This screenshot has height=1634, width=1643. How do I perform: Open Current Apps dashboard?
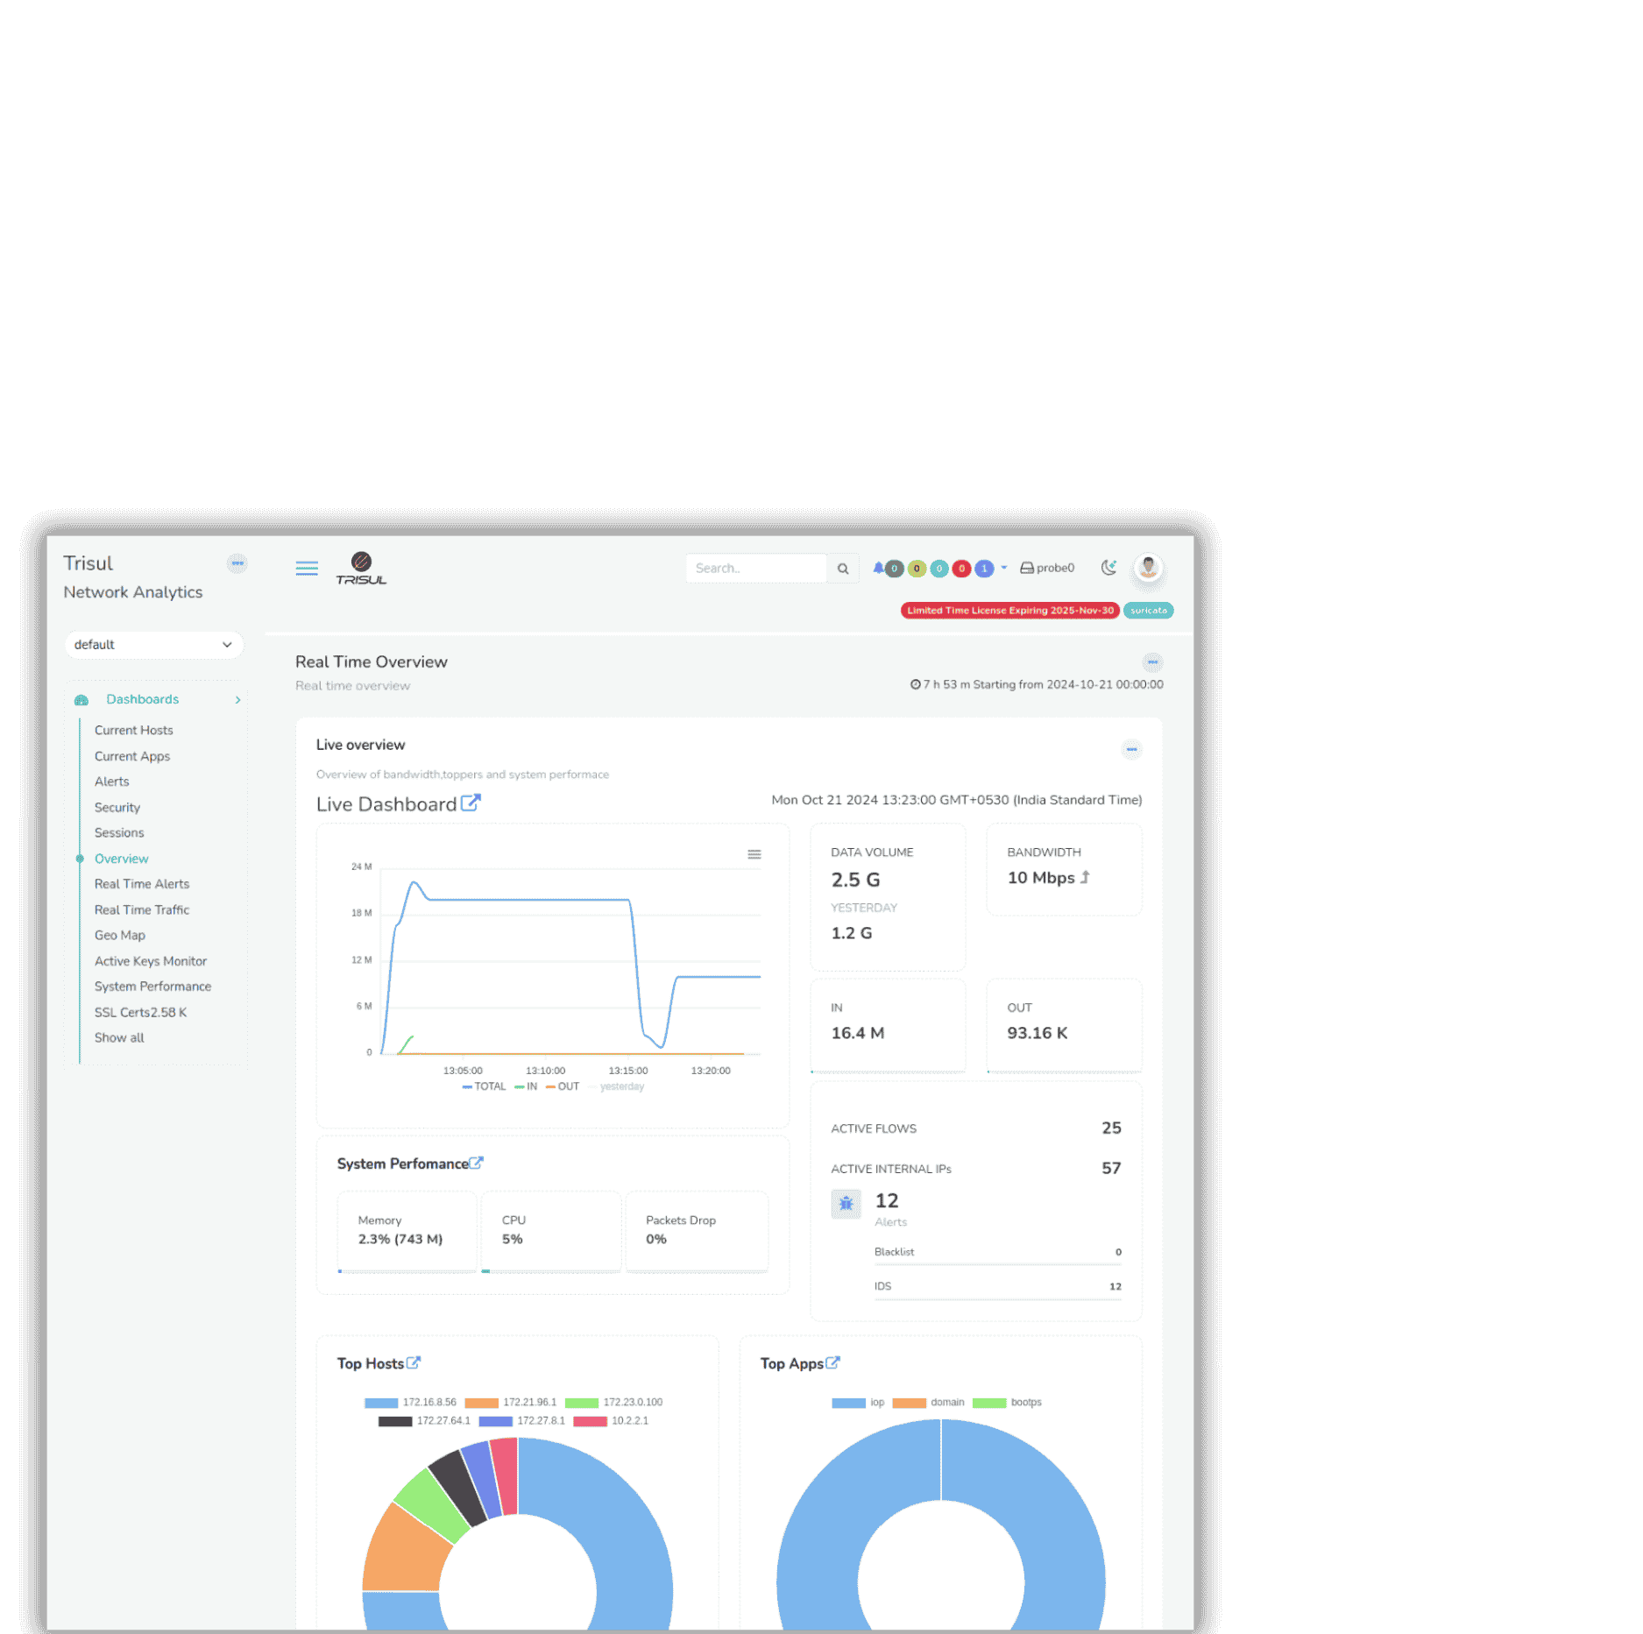pos(132,756)
